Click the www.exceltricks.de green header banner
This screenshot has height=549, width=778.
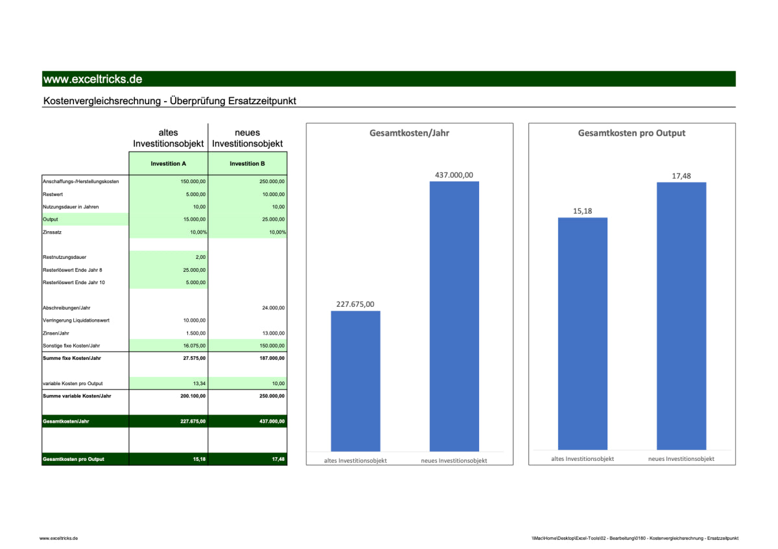tap(389, 79)
